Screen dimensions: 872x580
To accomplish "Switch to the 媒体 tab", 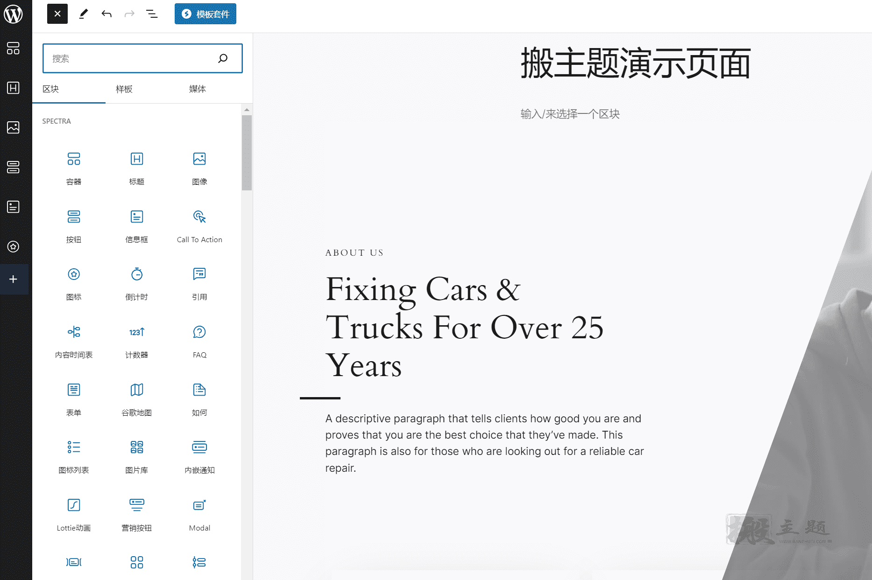I will (x=198, y=89).
